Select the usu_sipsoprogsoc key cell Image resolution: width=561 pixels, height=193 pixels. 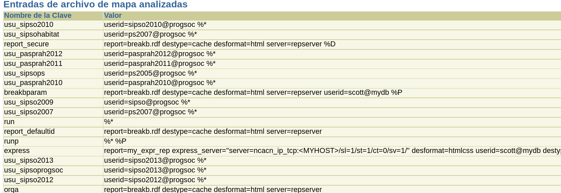(x=33, y=170)
